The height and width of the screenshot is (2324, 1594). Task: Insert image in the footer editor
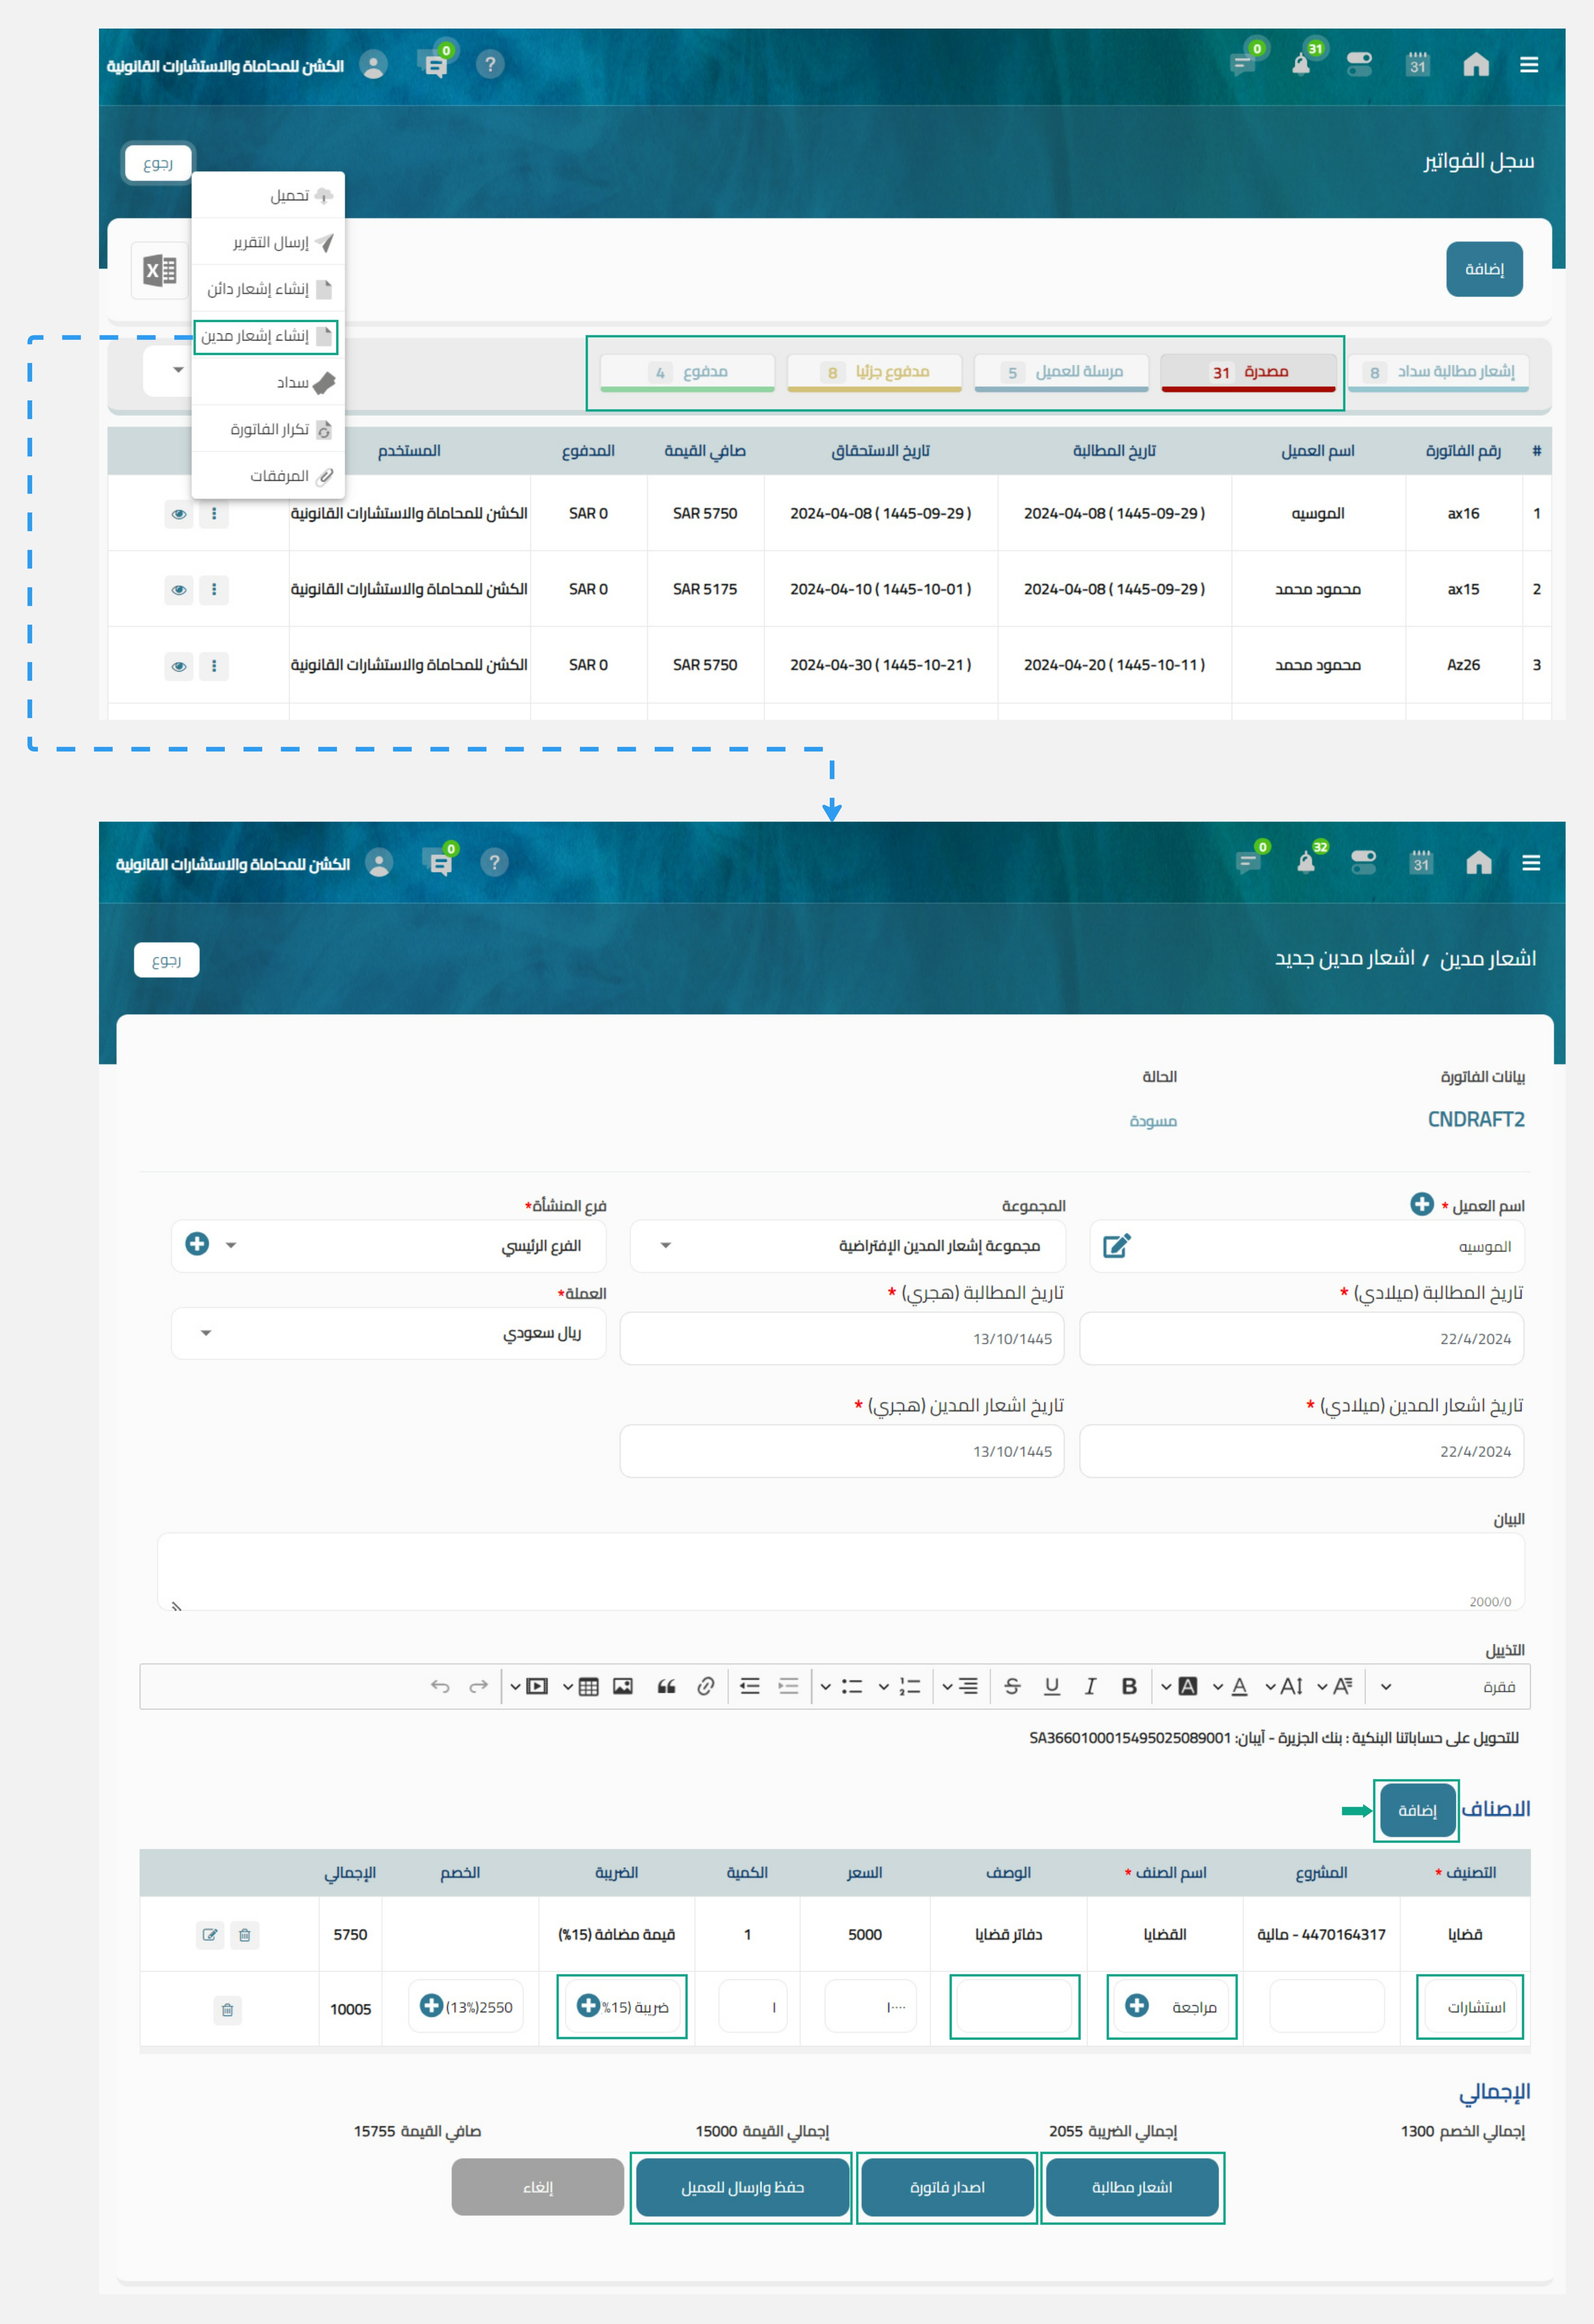[623, 1686]
